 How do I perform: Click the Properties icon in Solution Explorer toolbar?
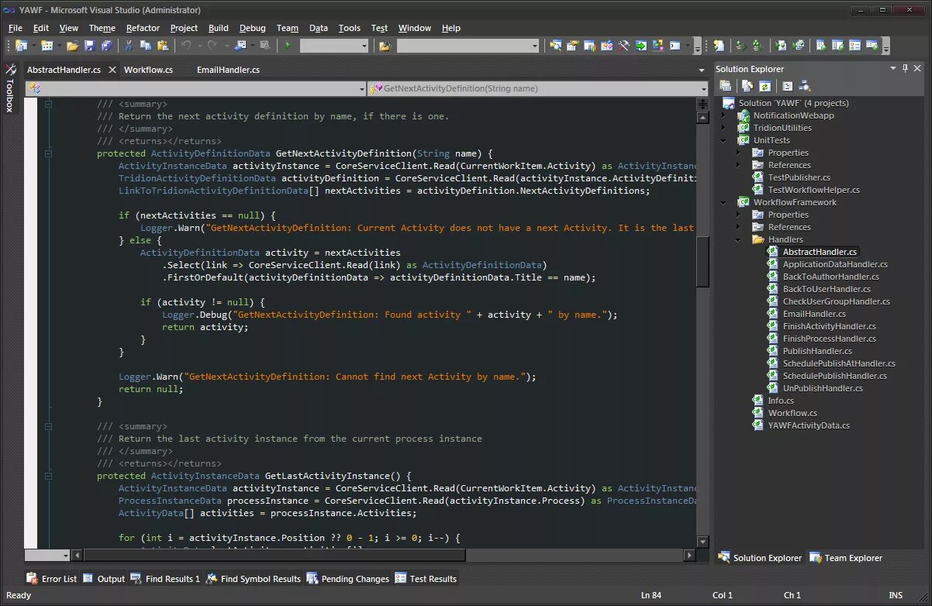tap(725, 86)
